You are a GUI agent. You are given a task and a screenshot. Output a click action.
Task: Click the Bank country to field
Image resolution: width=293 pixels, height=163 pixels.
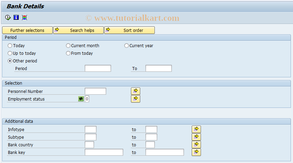click(150, 145)
